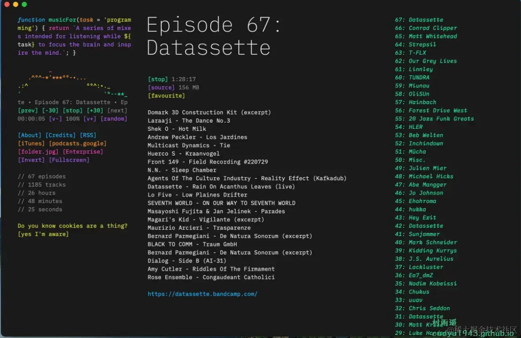This screenshot has height=338, width=521.
Task: Accept cookies with [yes I'm aware]
Action: [x=43, y=234]
